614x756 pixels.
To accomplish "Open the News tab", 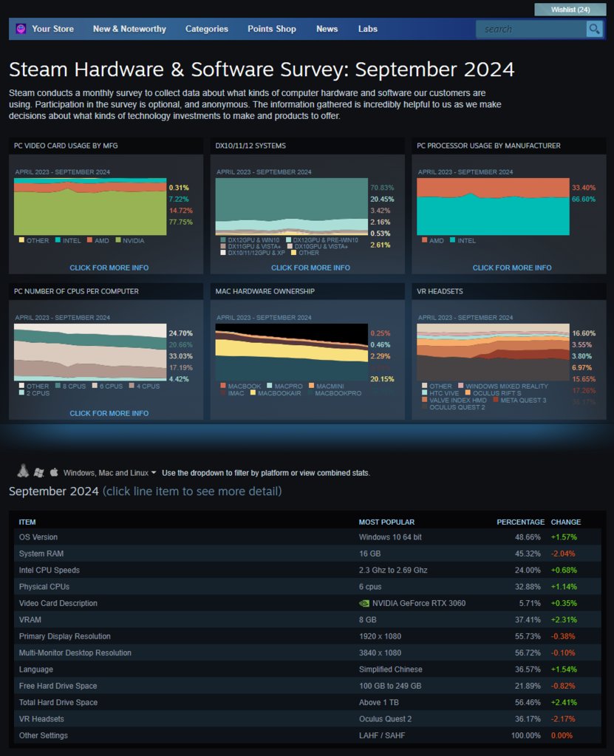I will click(327, 29).
